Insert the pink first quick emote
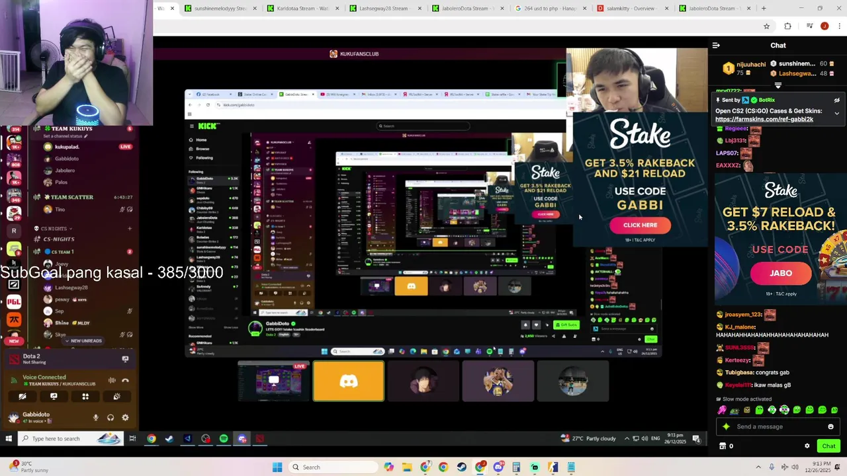Screen dimensions: 847x476 click(x=721, y=411)
